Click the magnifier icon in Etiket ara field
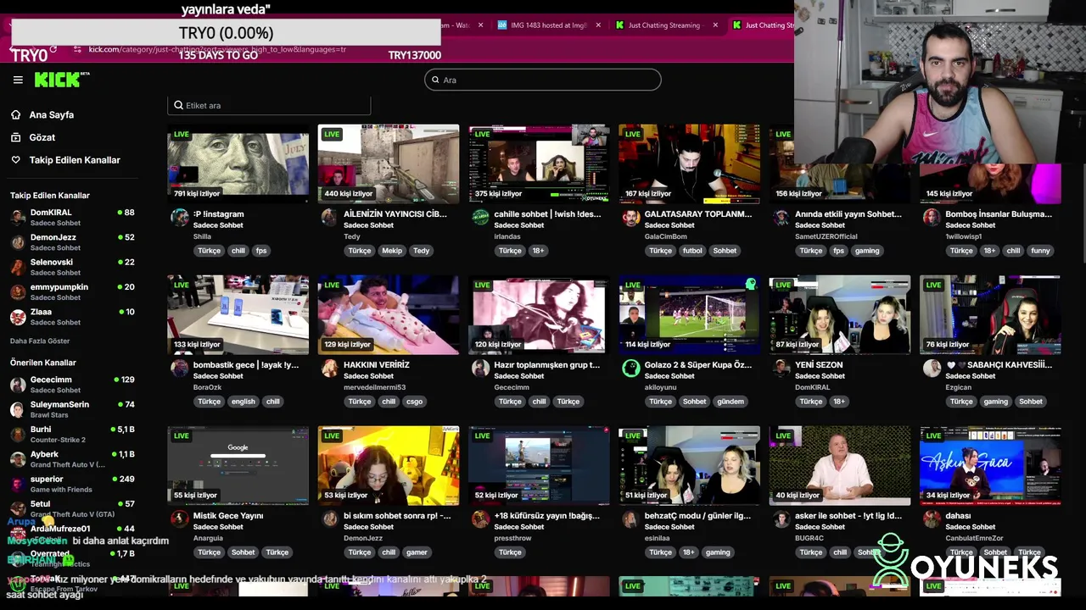Screen dimensions: 1086x610 tap(178, 105)
